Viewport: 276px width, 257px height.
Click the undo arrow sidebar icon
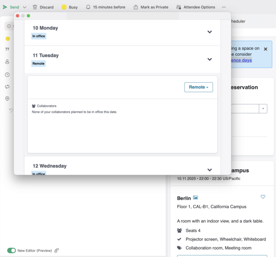[x=11, y=110]
